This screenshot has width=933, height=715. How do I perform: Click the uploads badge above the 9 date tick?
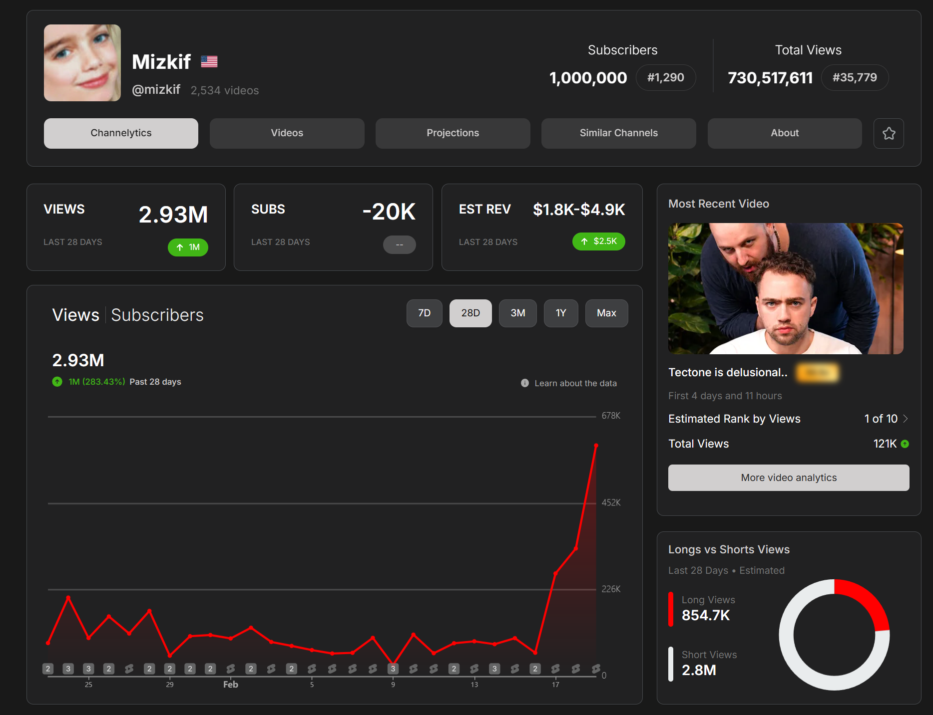(x=393, y=669)
